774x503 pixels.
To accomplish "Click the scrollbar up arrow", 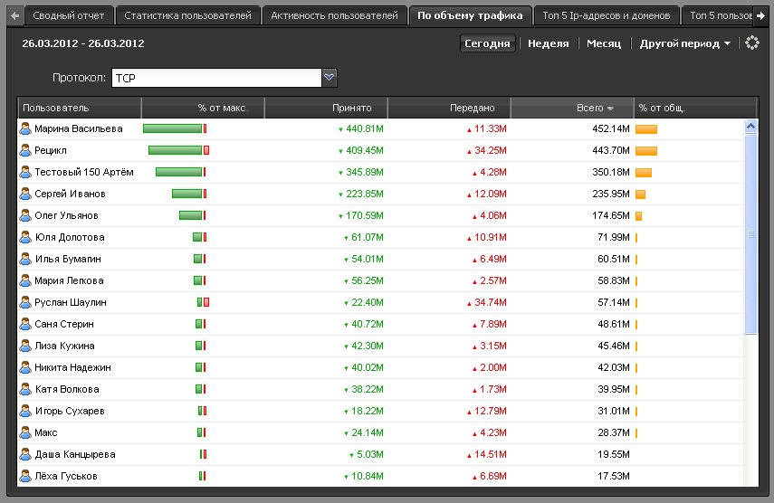I will click(x=750, y=127).
